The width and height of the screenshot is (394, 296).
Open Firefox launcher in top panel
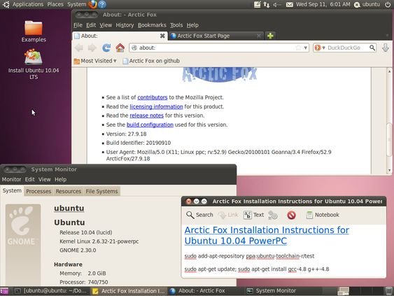click(x=92, y=4)
